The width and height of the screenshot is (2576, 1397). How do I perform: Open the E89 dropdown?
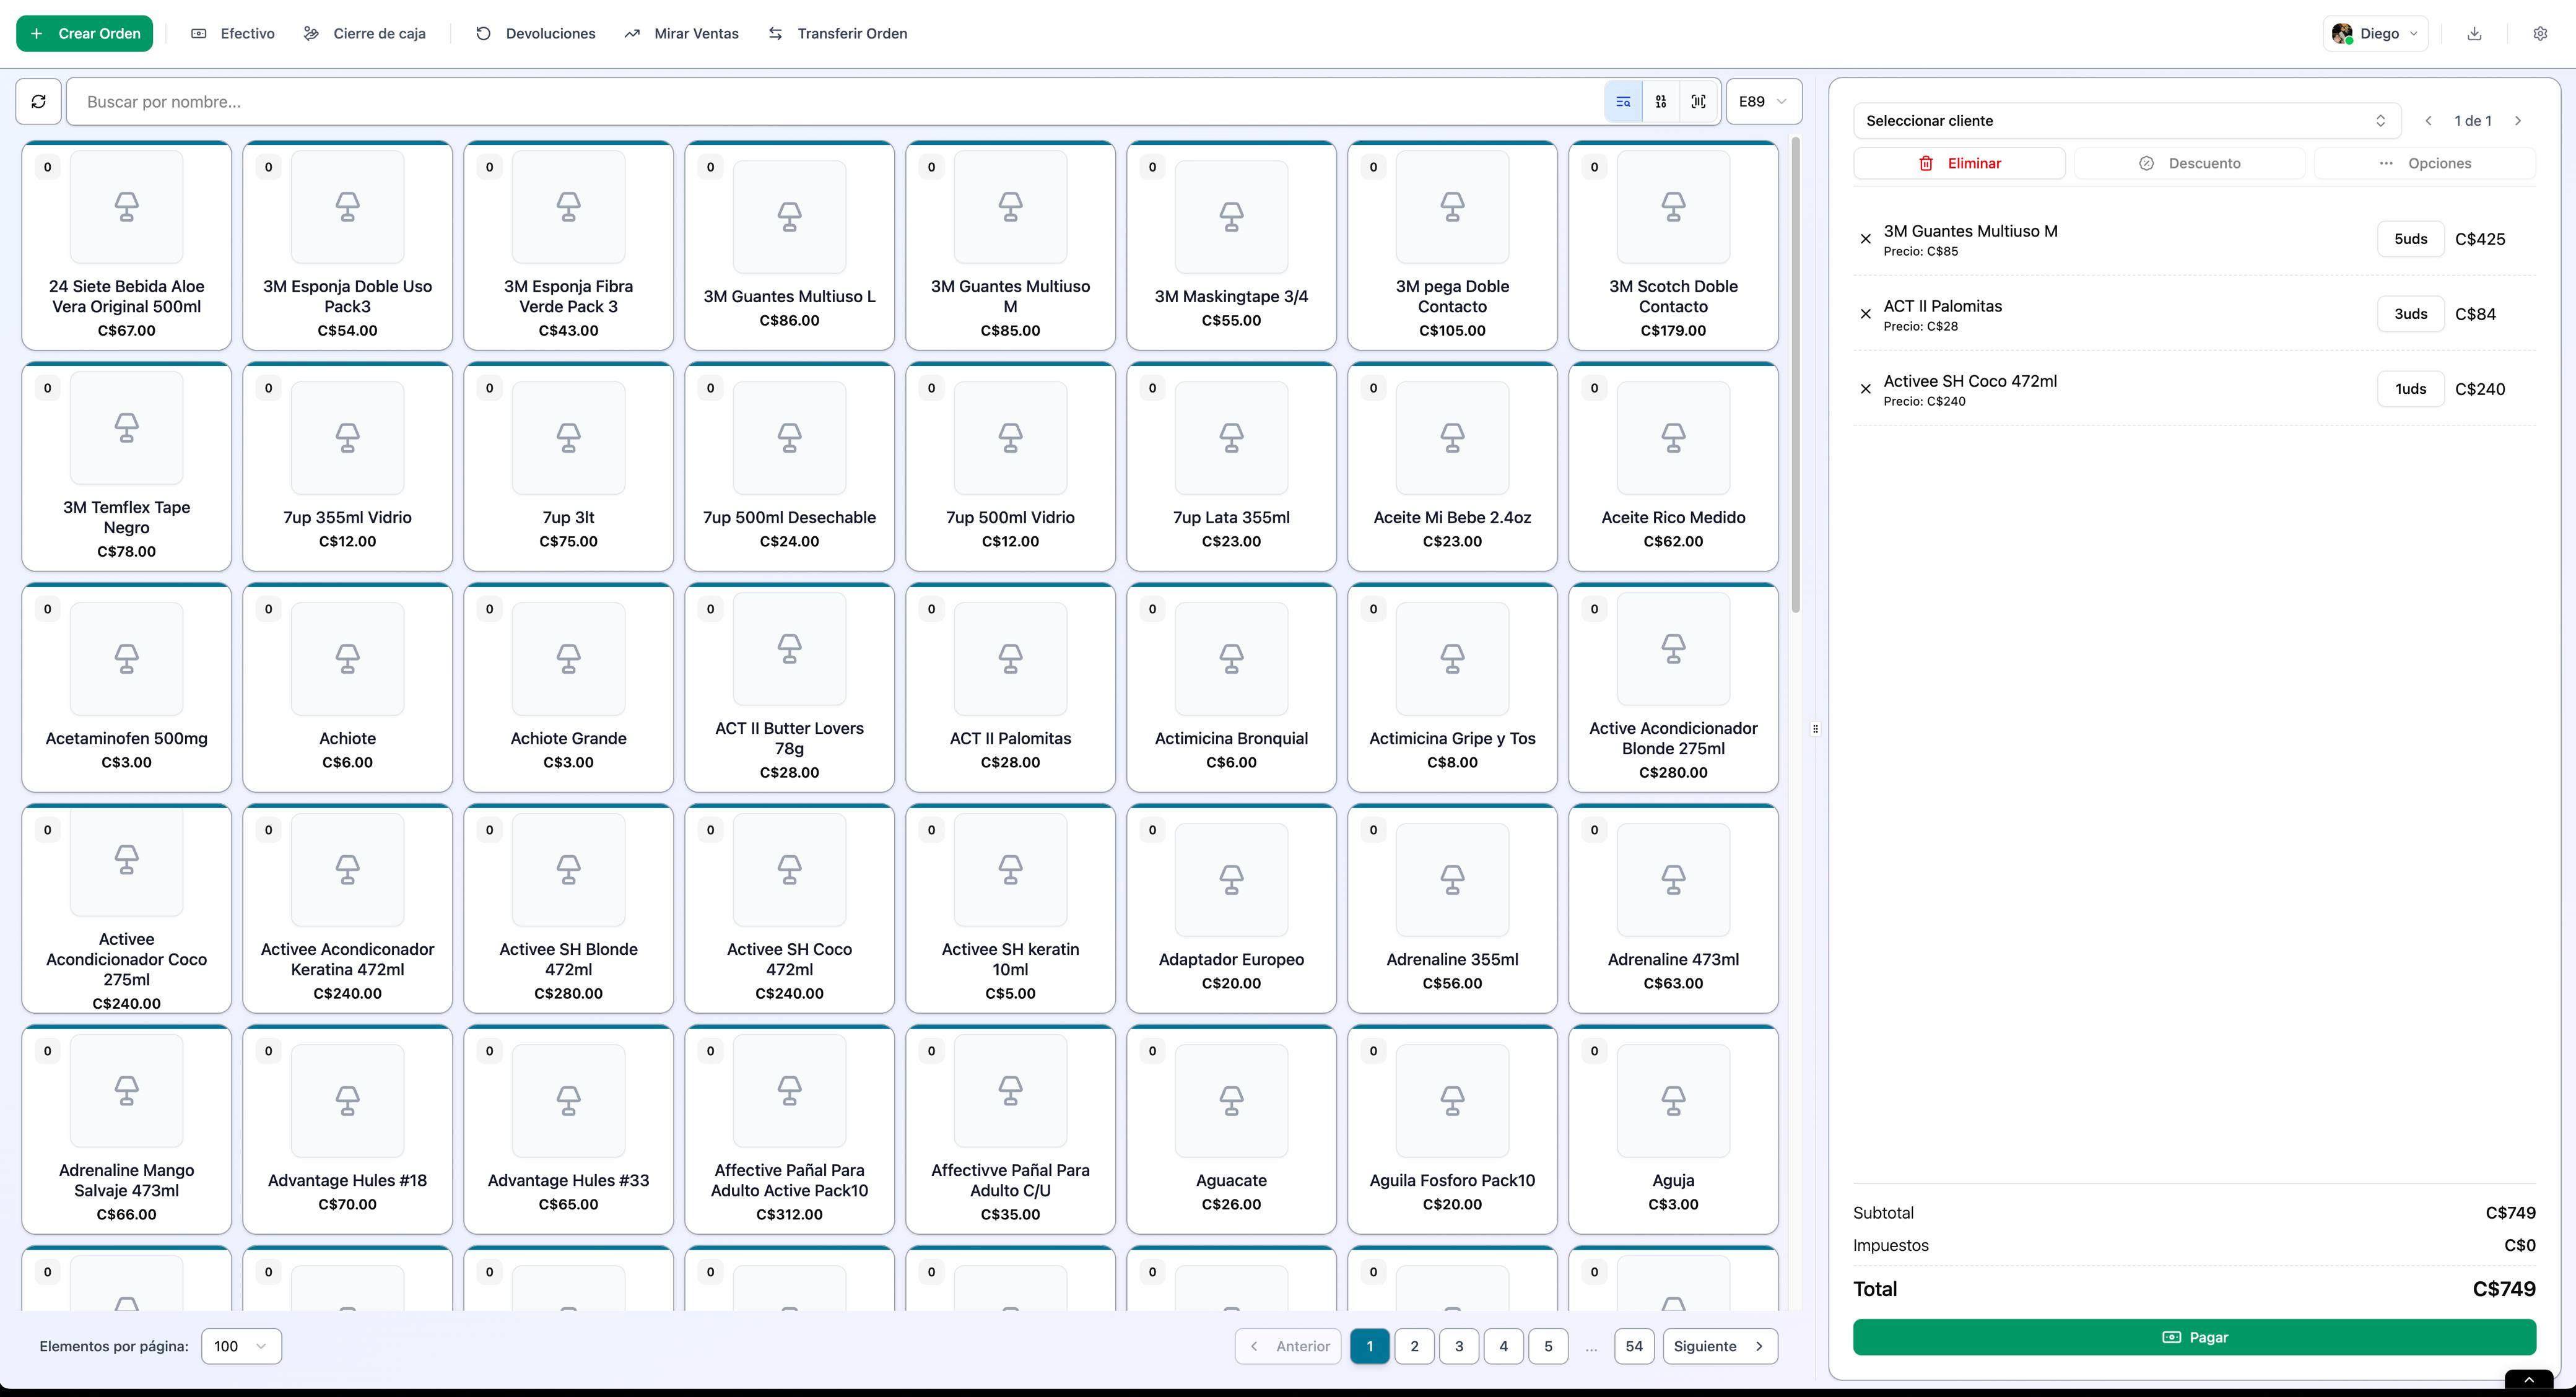coord(1763,101)
